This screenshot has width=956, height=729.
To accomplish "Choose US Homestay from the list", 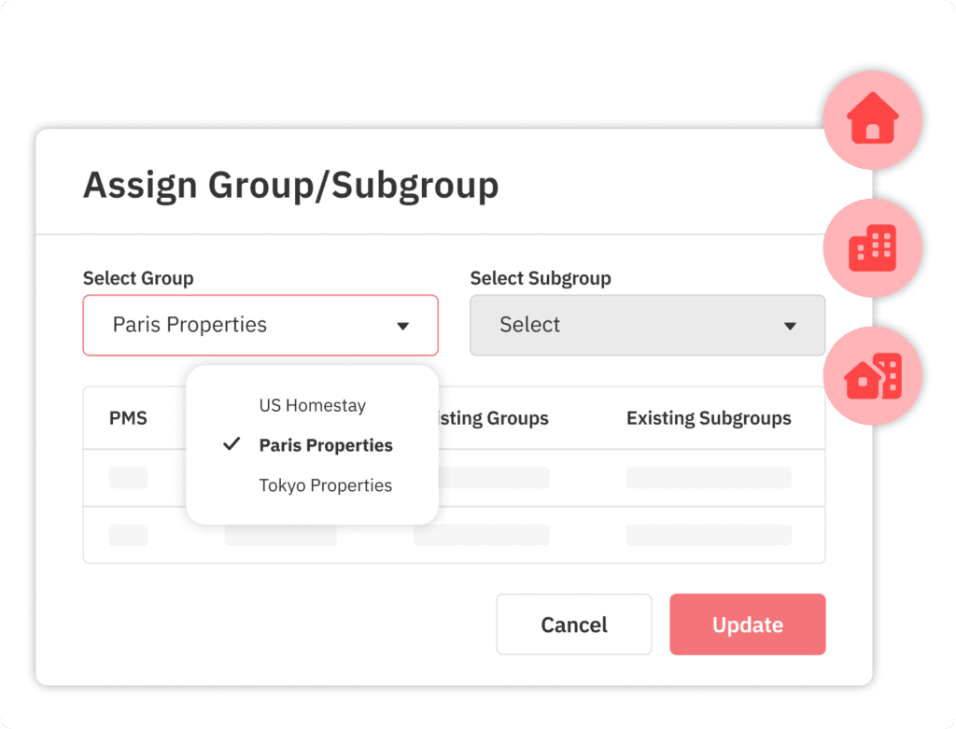I will (312, 405).
